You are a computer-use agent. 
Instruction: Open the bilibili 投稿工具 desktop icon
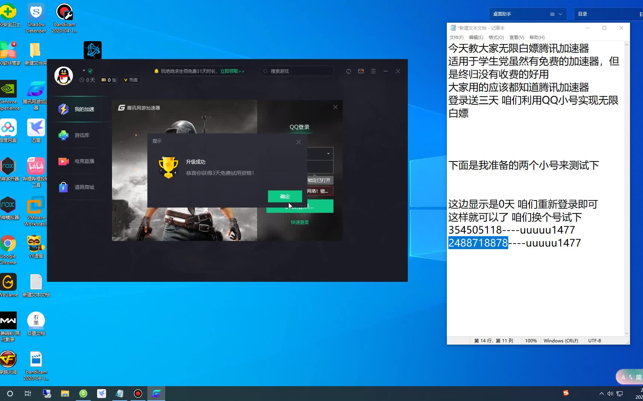pyautogui.click(x=36, y=172)
